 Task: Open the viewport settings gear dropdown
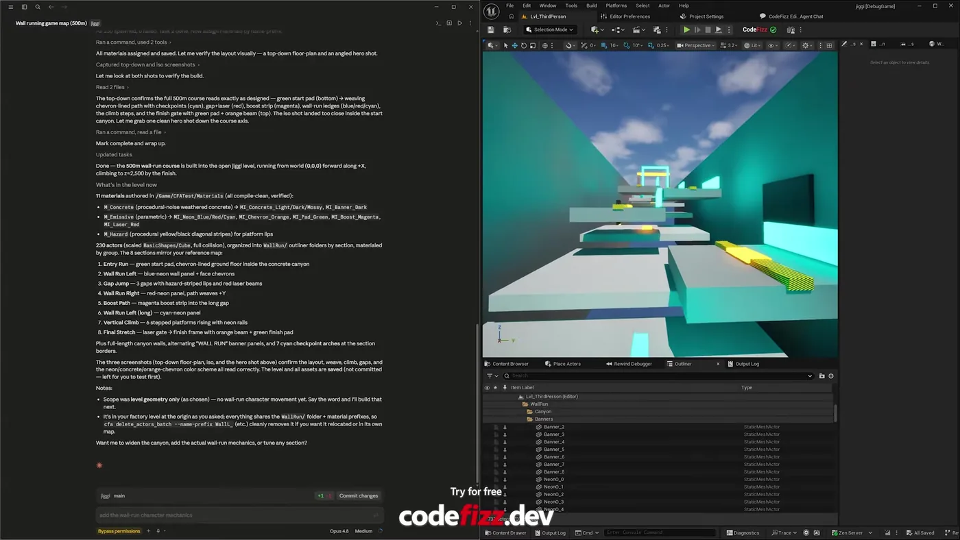[808, 45]
